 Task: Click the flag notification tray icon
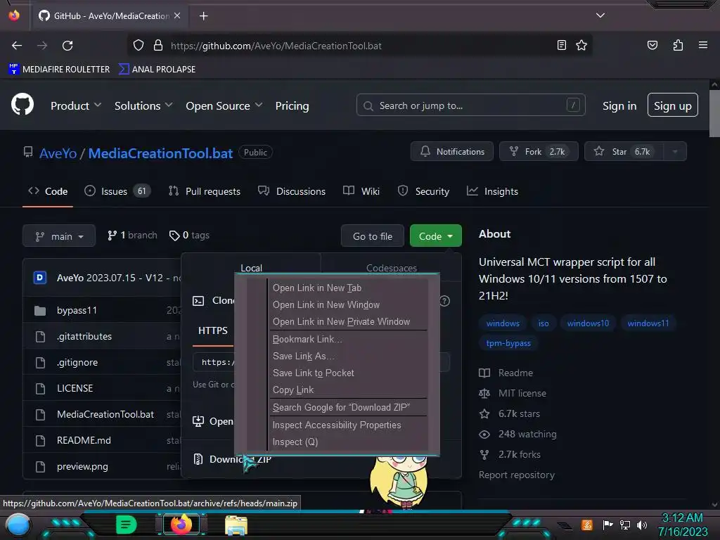click(608, 525)
